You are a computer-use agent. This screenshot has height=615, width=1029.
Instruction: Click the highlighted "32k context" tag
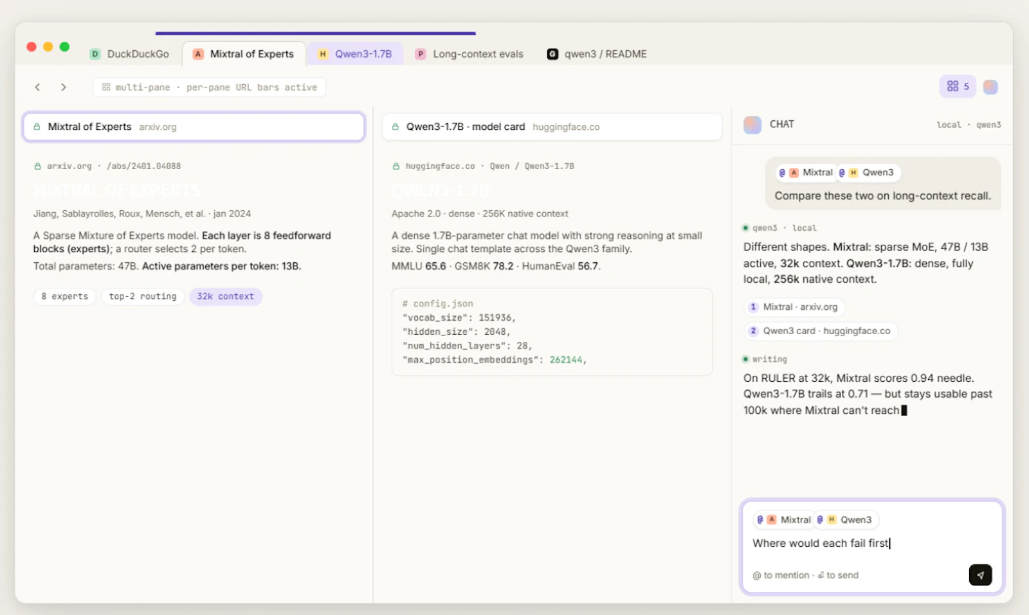pyautogui.click(x=226, y=297)
